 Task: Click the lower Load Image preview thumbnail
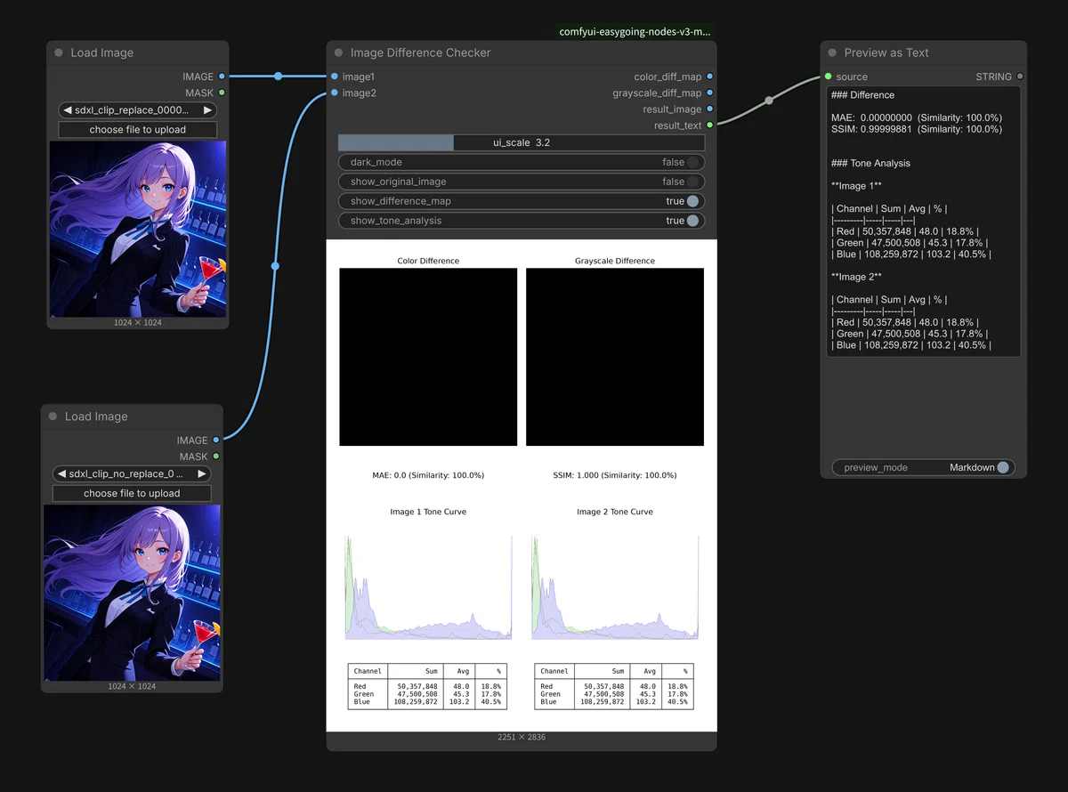point(132,593)
